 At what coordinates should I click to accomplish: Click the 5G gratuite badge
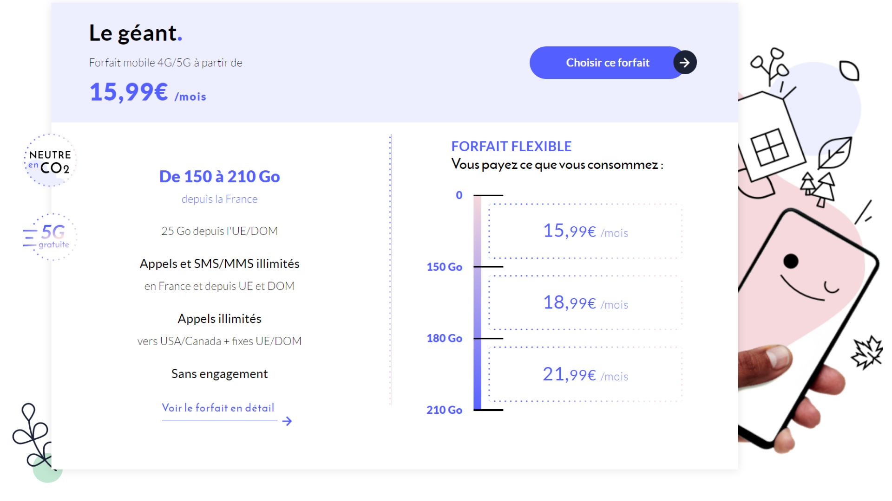pos(50,237)
